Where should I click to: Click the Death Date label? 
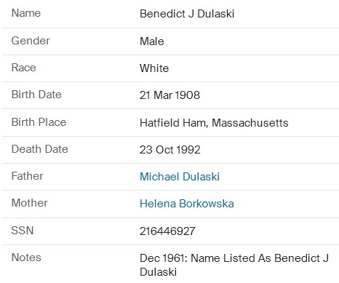tap(40, 149)
